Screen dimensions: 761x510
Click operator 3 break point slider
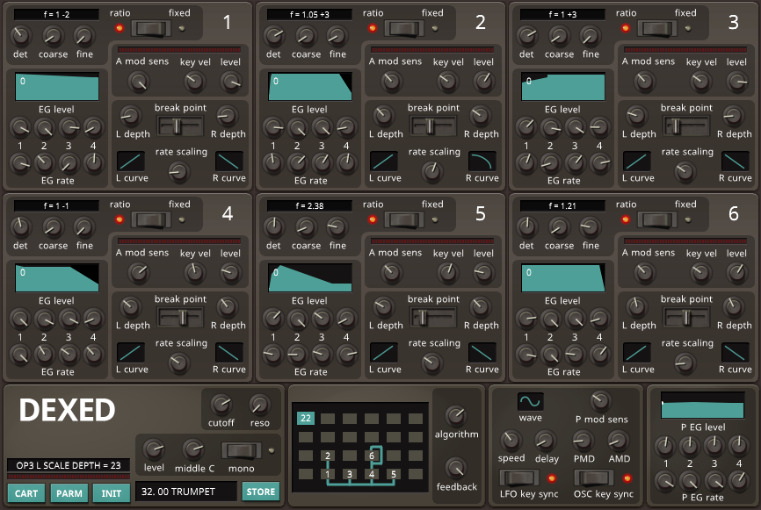point(686,126)
